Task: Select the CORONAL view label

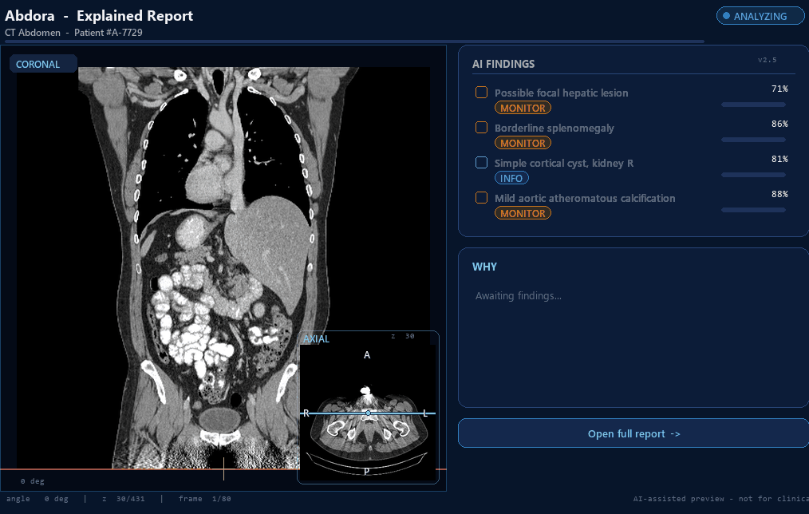Action: coord(43,64)
